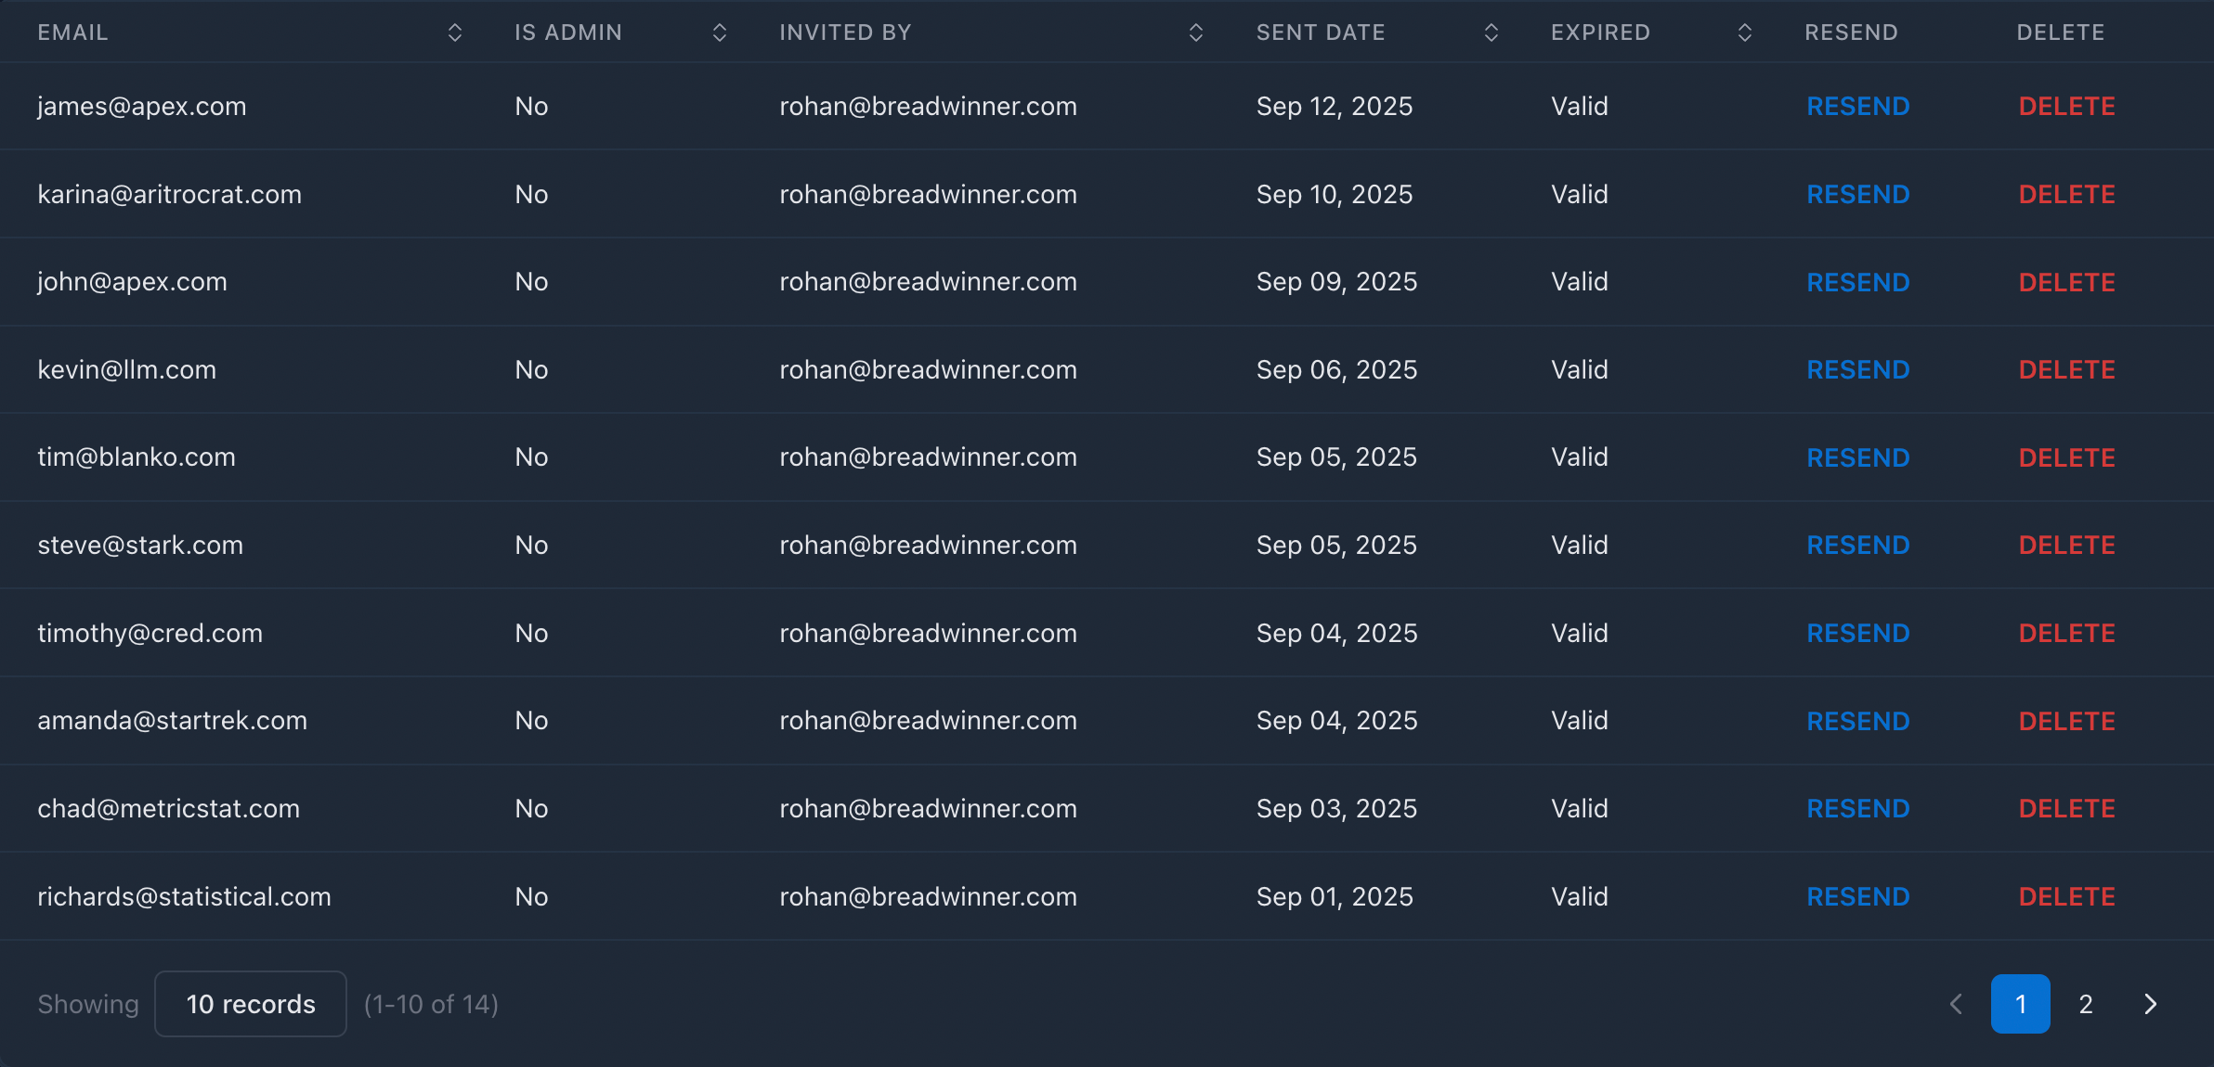Screen dimensions: 2214x1067
Task: Delete the chad@metricstat.com invitation
Action: click(x=2067, y=809)
